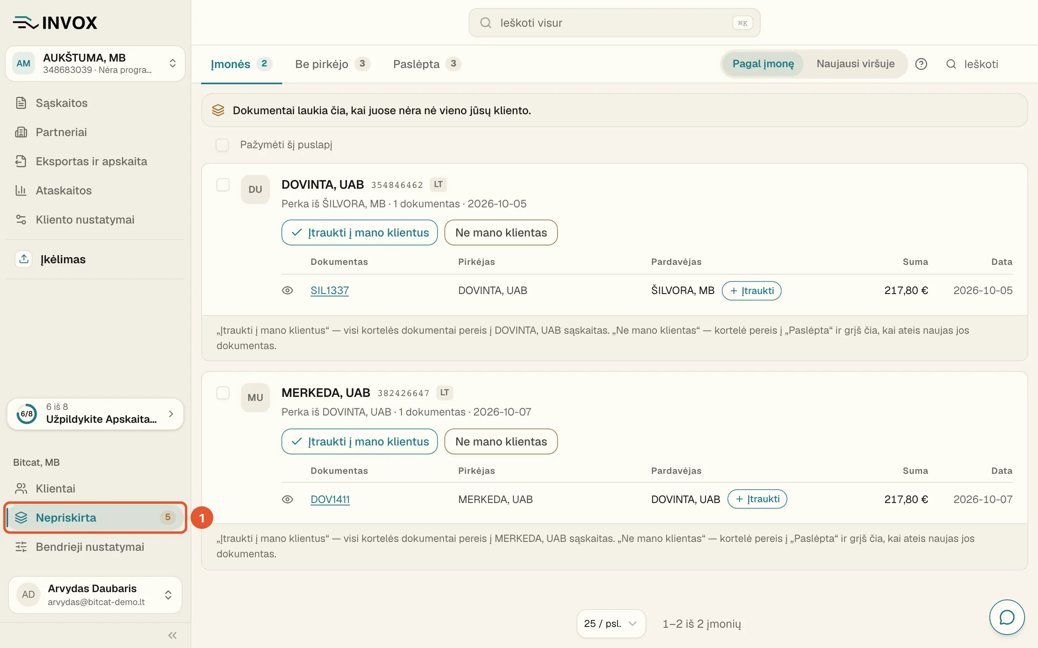Click the help question mark icon
The image size is (1038, 648).
[921, 64]
